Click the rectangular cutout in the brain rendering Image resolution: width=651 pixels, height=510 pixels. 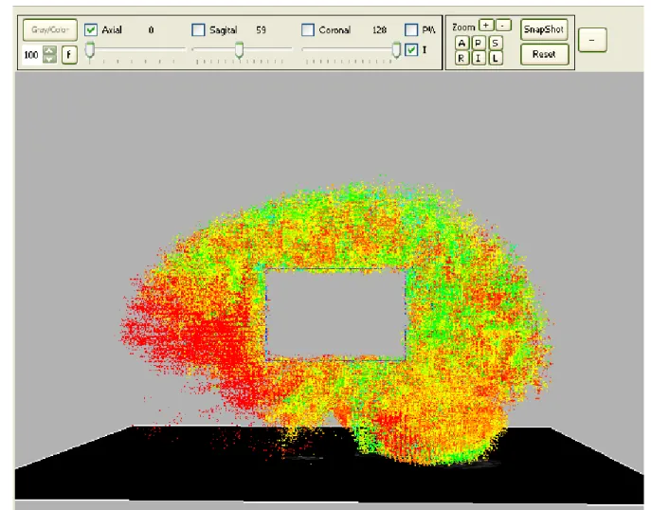335,315
